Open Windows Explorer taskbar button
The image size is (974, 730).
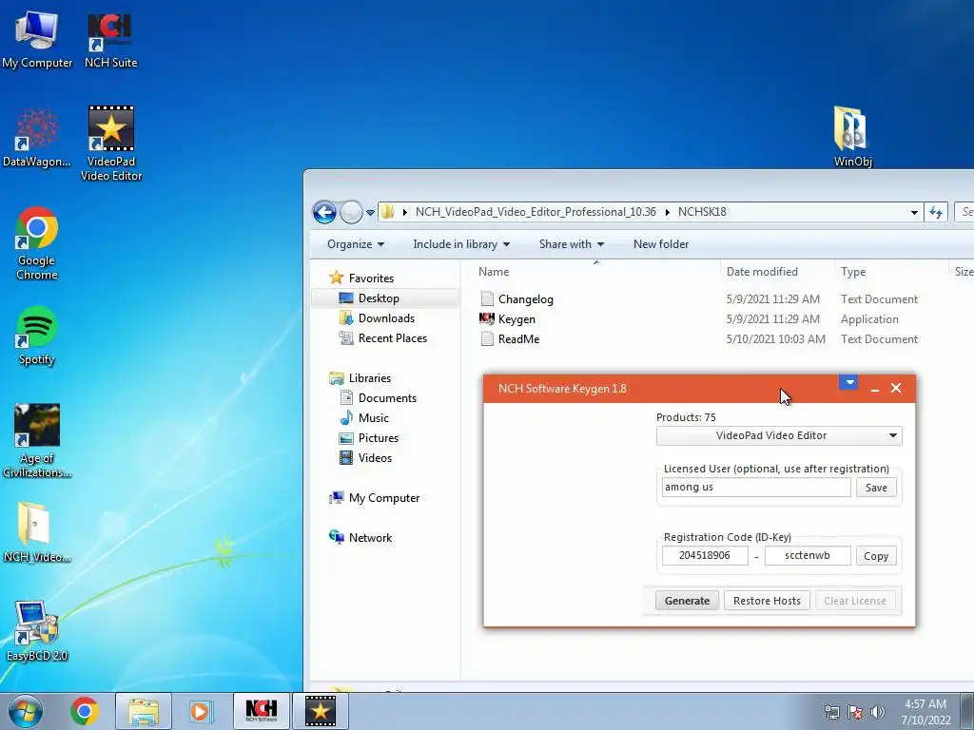point(144,711)
